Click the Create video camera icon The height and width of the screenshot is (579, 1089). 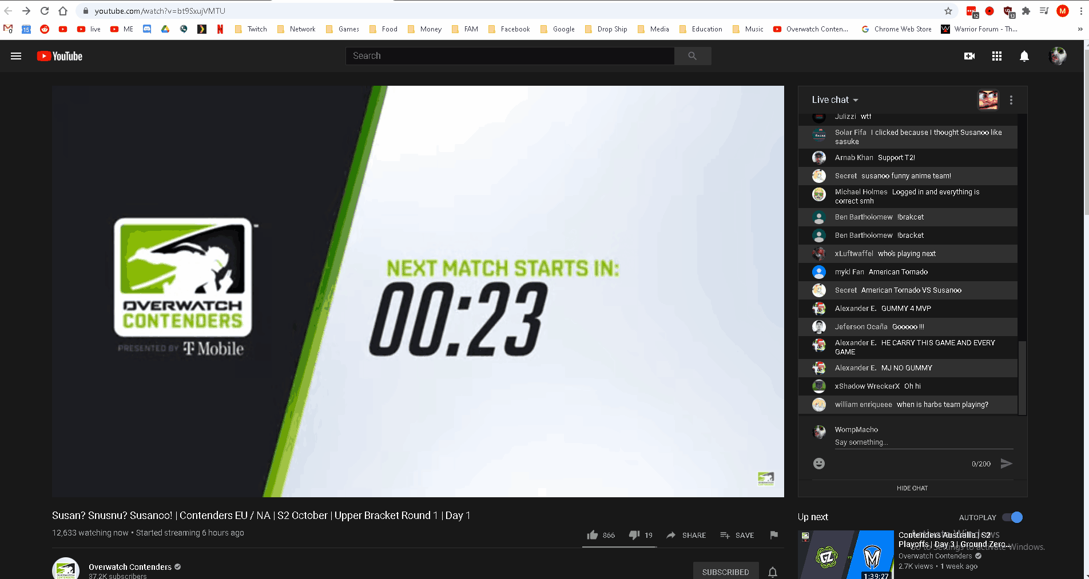click(969, 55)
